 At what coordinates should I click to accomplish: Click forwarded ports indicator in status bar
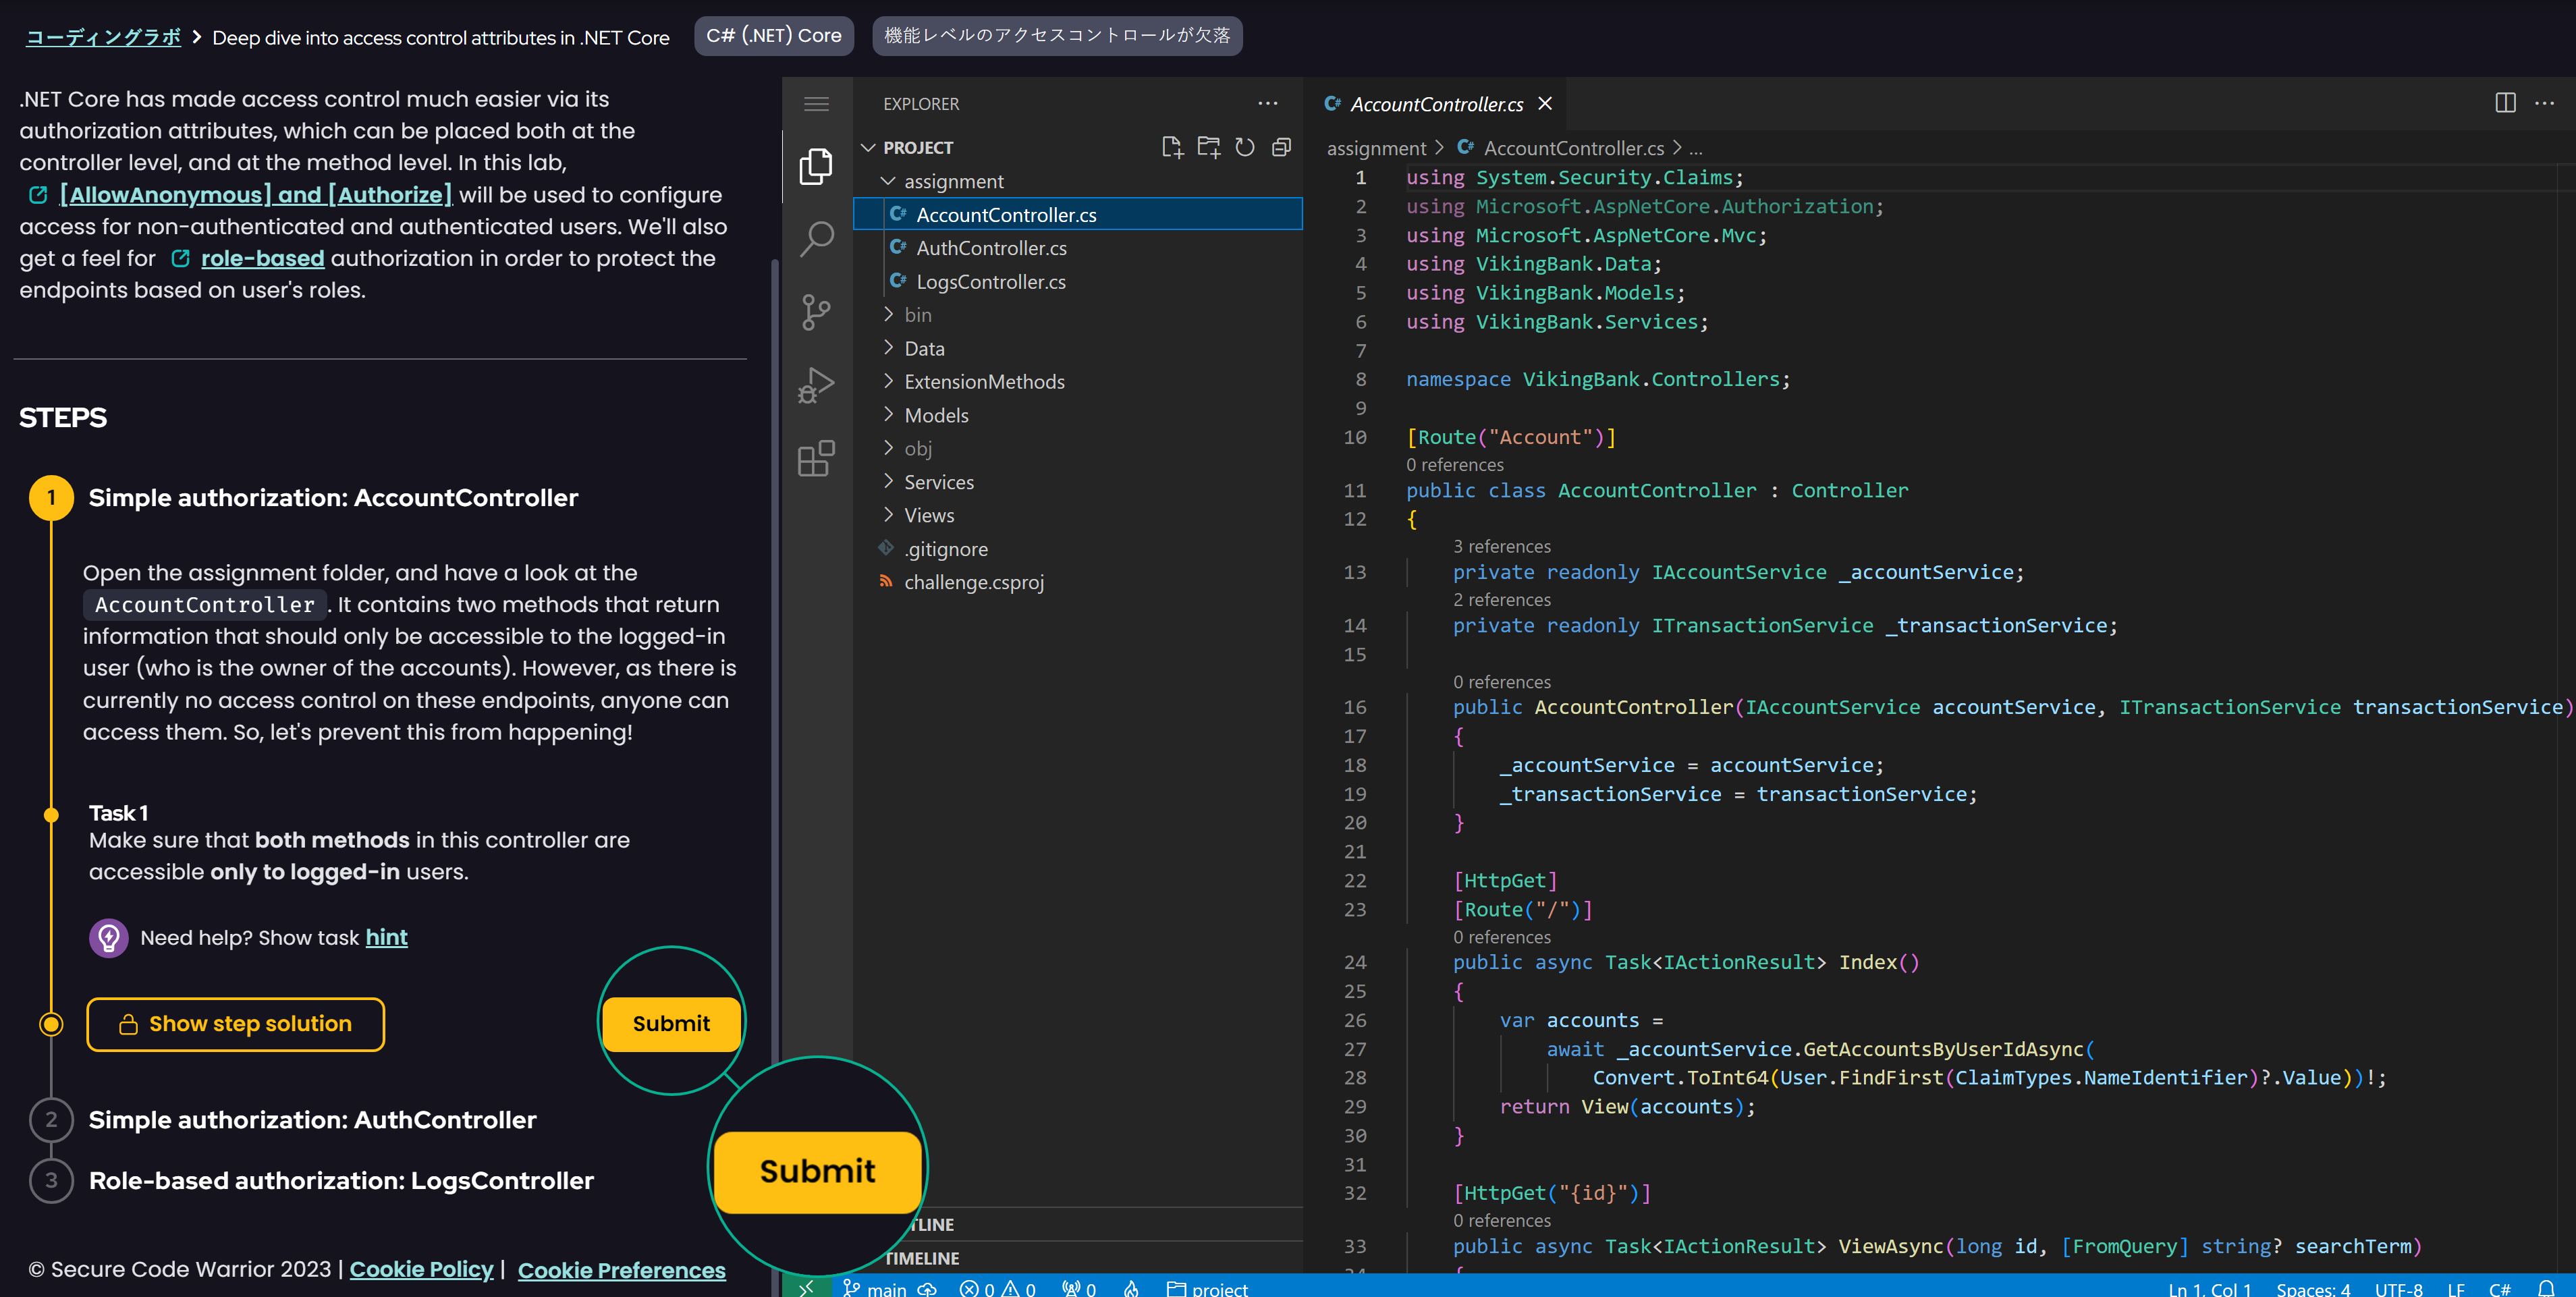point(1079,1288)
